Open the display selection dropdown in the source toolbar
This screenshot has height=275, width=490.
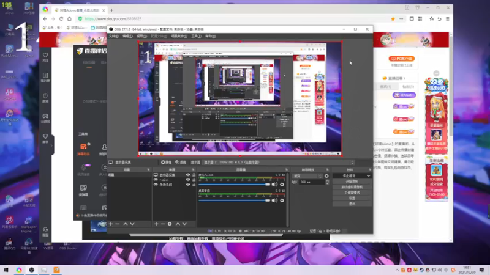(x=279, y=162)
